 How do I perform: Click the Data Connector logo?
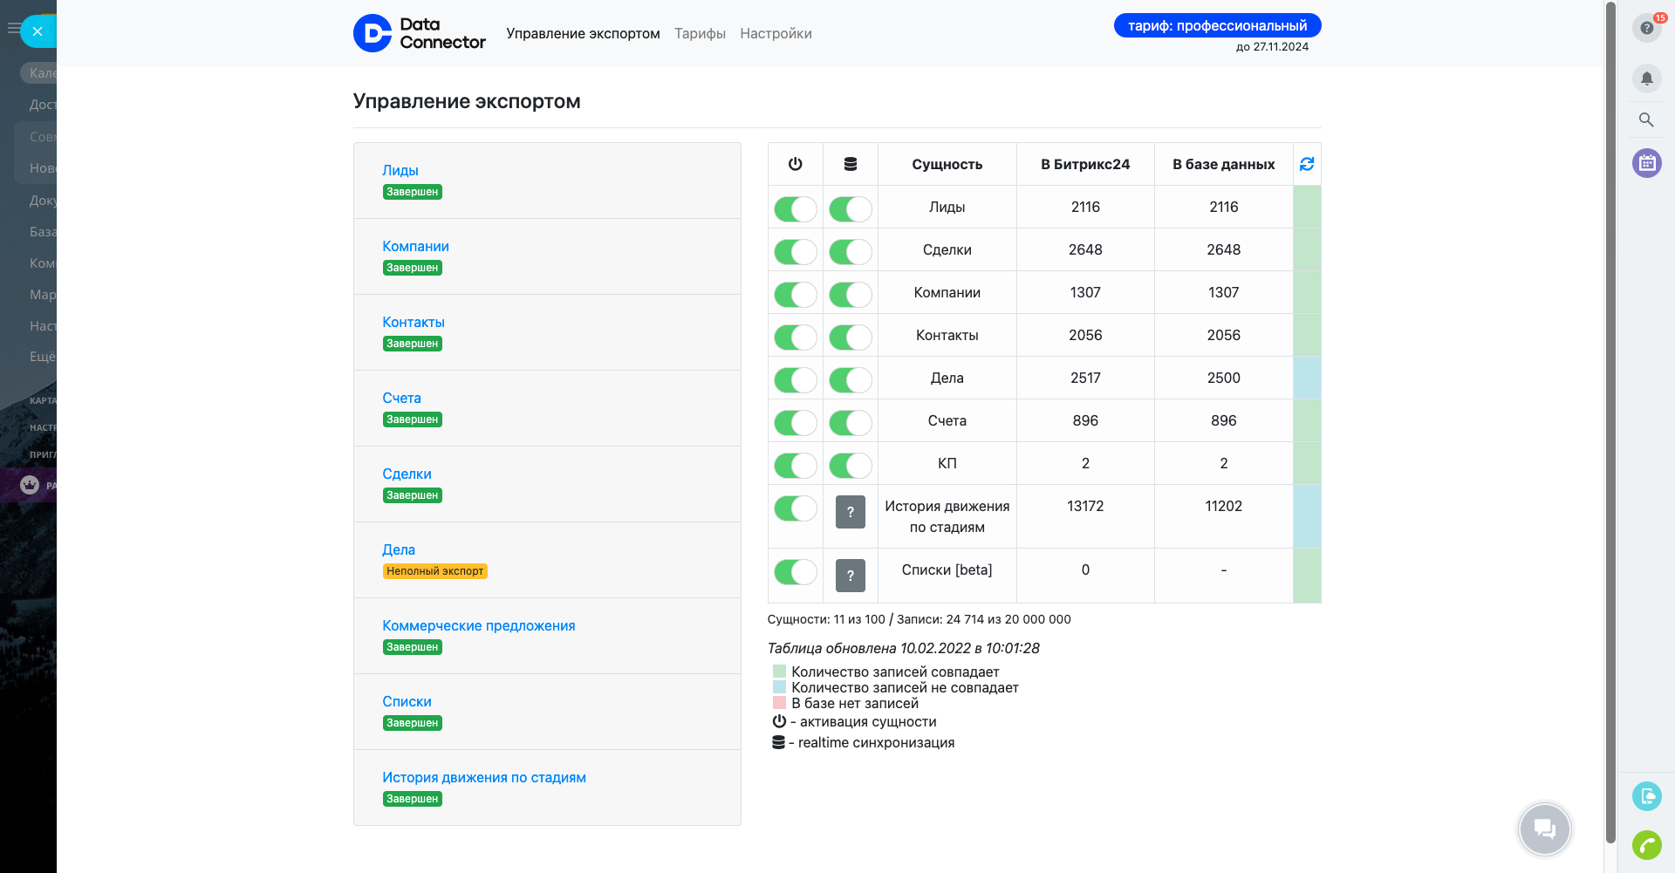click(x=420, y=33)
